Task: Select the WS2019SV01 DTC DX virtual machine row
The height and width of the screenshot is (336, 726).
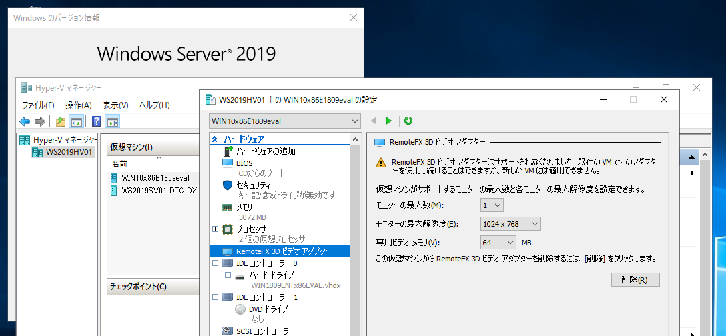Action: (x=156, y=191)
